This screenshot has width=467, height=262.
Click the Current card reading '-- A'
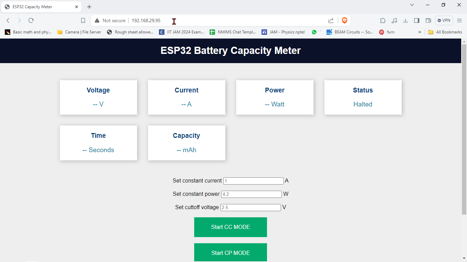(x=187, y=104)
